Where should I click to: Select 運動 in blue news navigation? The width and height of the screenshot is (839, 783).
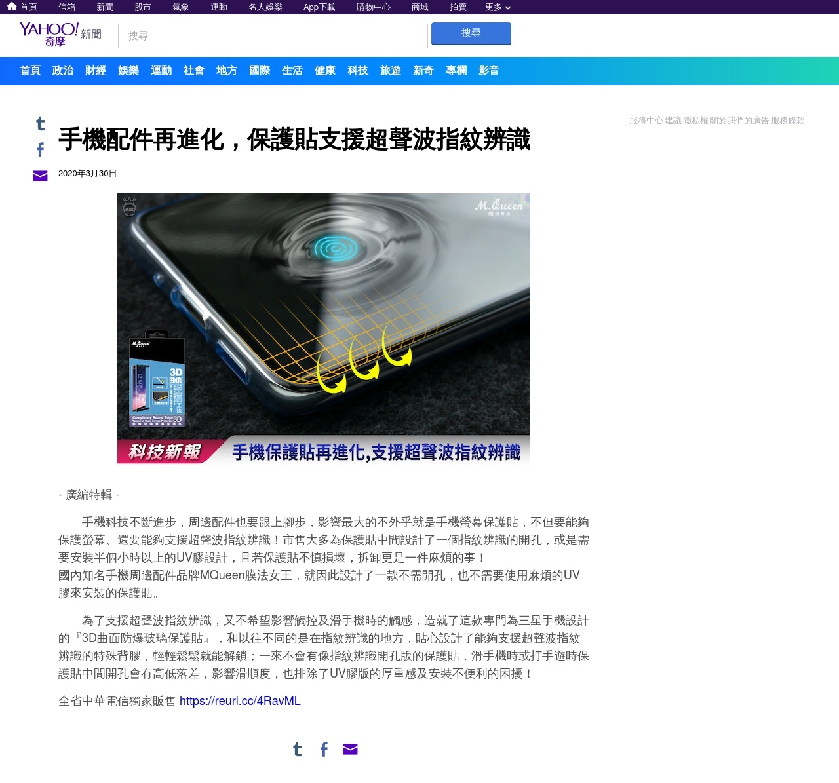click(161, 71)
